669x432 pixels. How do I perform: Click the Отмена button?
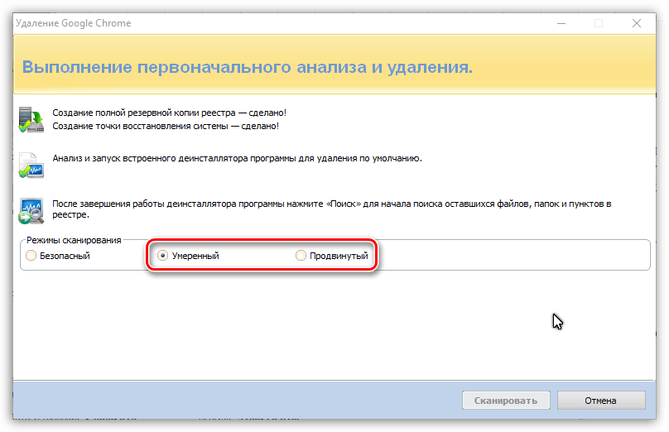601,401
